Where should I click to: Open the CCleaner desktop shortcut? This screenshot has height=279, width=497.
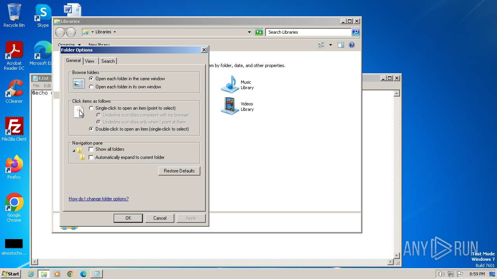[x=14, y=91]
